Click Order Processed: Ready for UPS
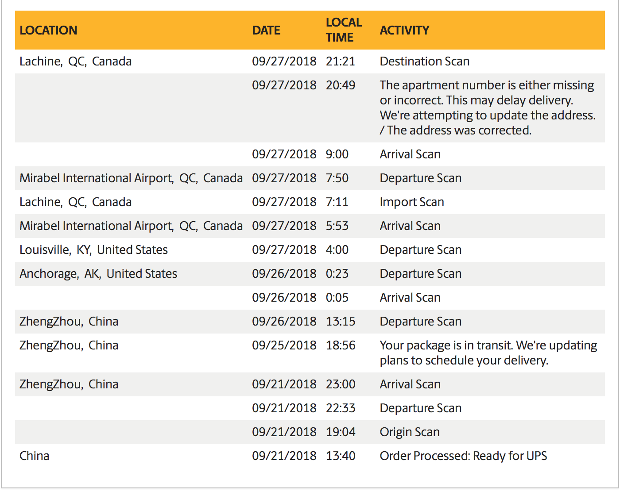The width and height of the screenshot is (620, 491). point(463,456)
